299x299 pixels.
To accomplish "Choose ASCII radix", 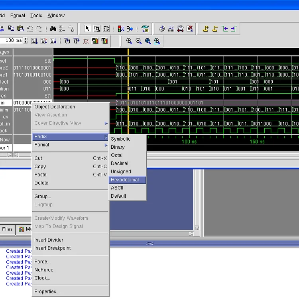I will (128, 188).
